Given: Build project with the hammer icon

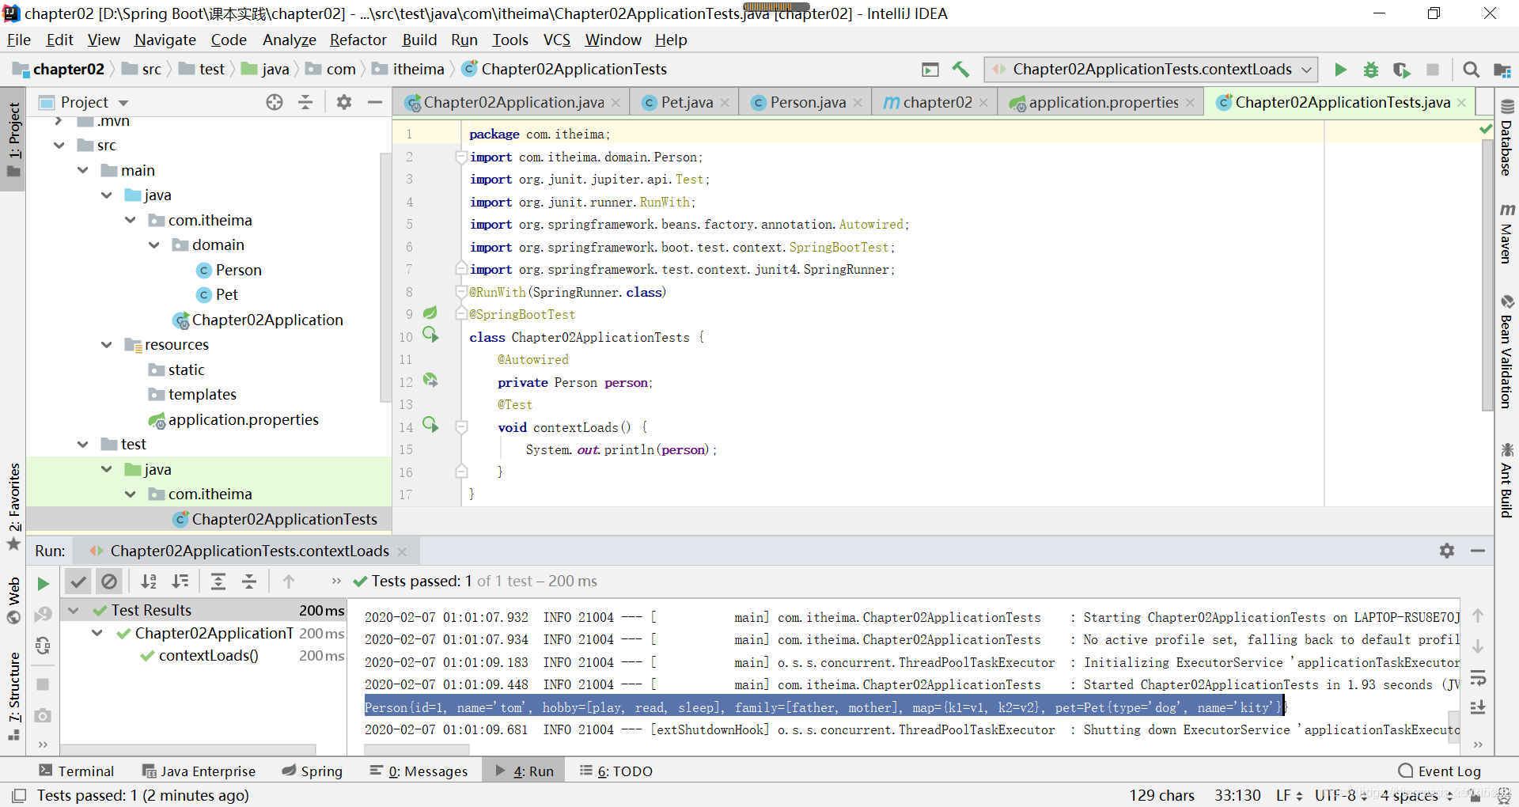Looking at the screenshot, I should pos(960,70).
